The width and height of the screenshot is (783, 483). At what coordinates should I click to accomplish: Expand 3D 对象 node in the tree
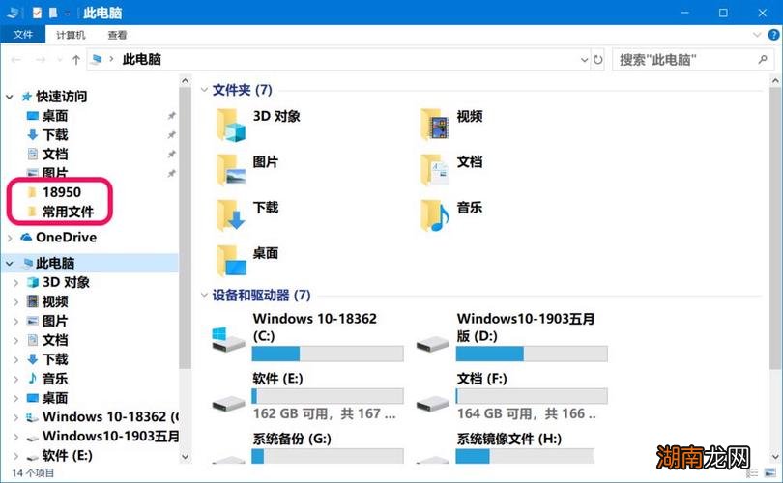click(x=16, y=283)
